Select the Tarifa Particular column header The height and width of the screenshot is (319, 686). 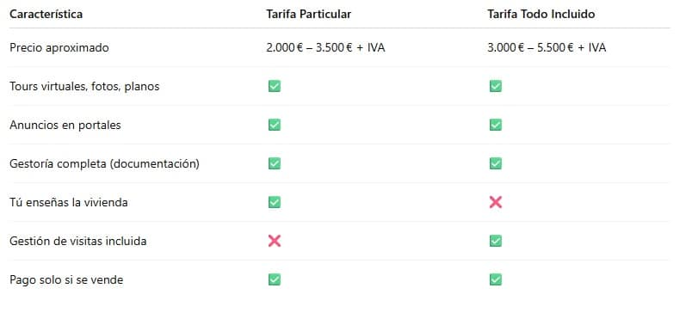click(309, 14)
